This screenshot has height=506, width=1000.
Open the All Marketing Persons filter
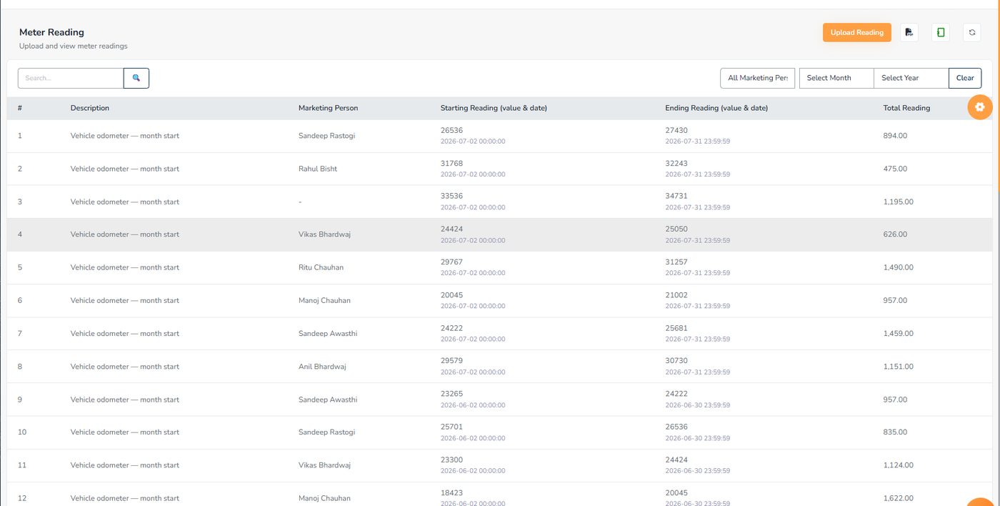[x=757, y=78]
